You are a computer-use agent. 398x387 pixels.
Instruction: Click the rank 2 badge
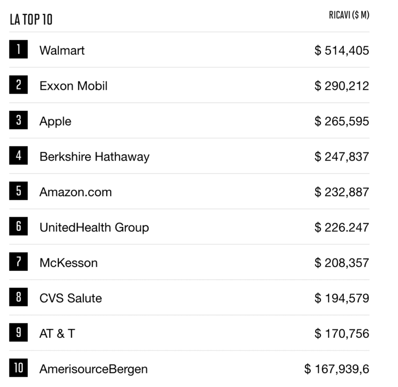19,85
